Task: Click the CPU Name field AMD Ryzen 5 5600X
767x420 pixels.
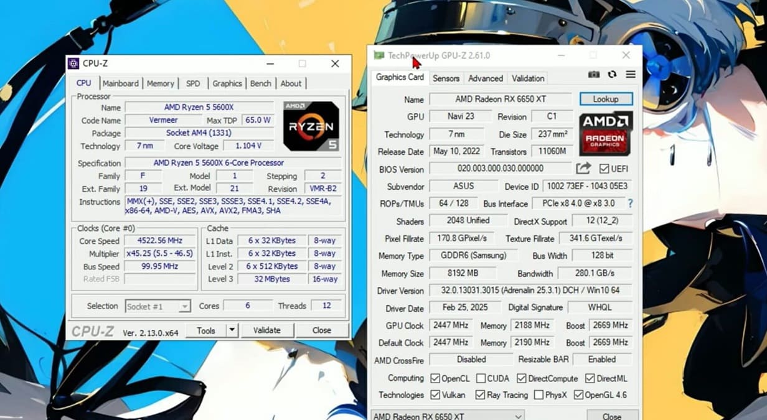Action: point(199,107)
